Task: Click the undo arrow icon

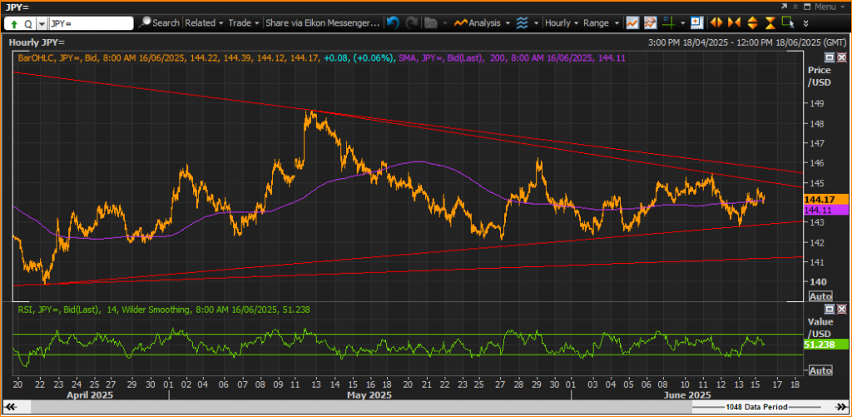Action: click(x=393, y=22)
